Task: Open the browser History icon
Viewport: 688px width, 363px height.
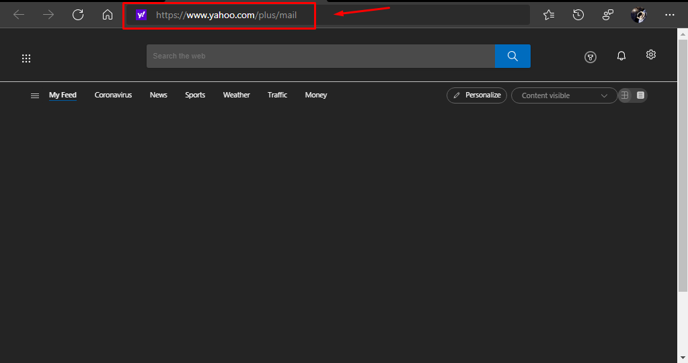Action: [578, 15]
